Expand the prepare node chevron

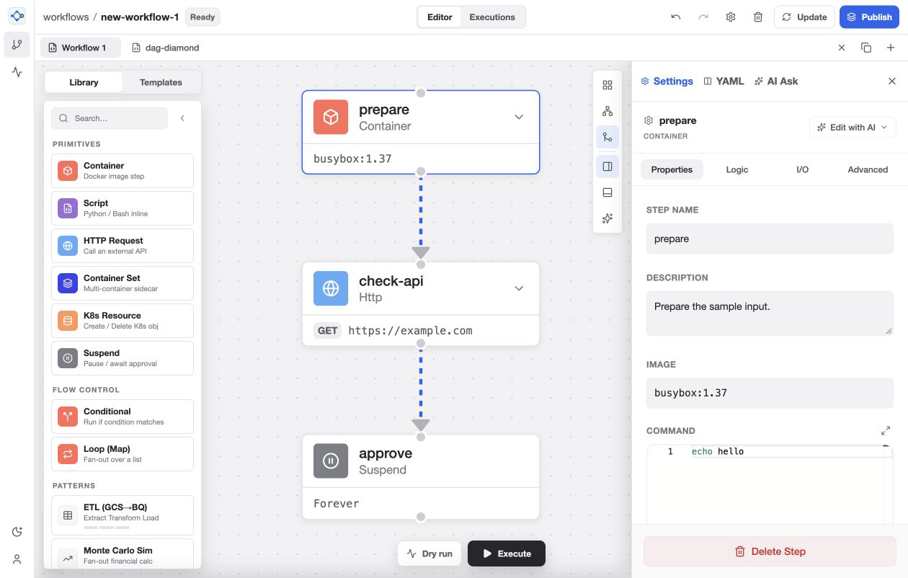coord(519,117)
